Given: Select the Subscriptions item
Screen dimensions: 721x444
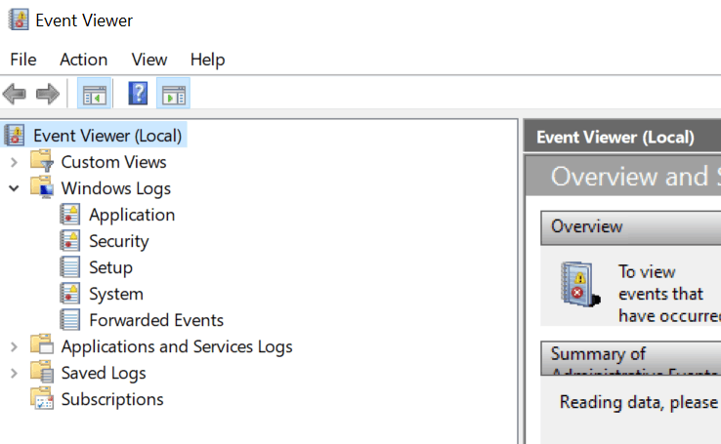Looking at the screenshot, I should pos(112,400).
